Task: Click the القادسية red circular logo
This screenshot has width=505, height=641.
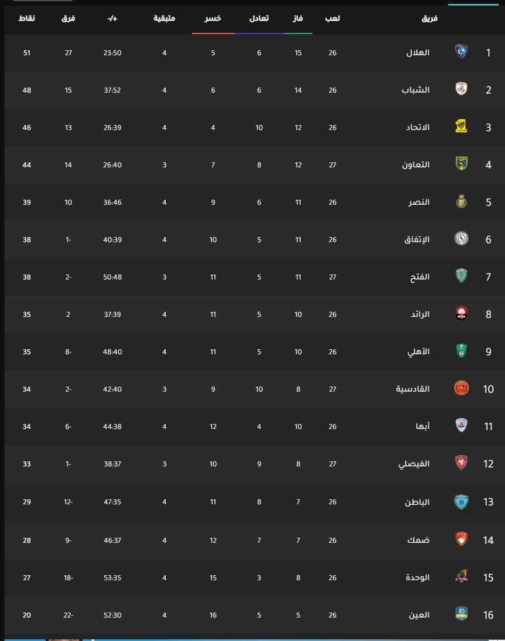Action: [x=461, y=388]
